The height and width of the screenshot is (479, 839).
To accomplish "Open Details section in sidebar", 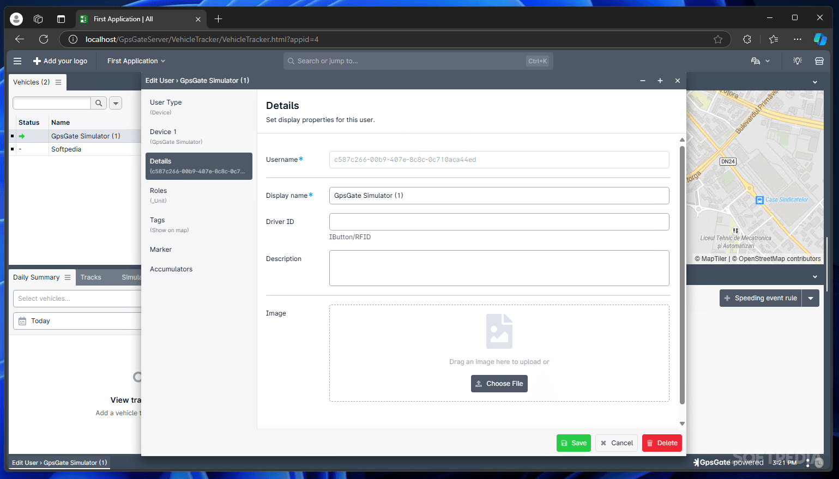I will 199,166.
